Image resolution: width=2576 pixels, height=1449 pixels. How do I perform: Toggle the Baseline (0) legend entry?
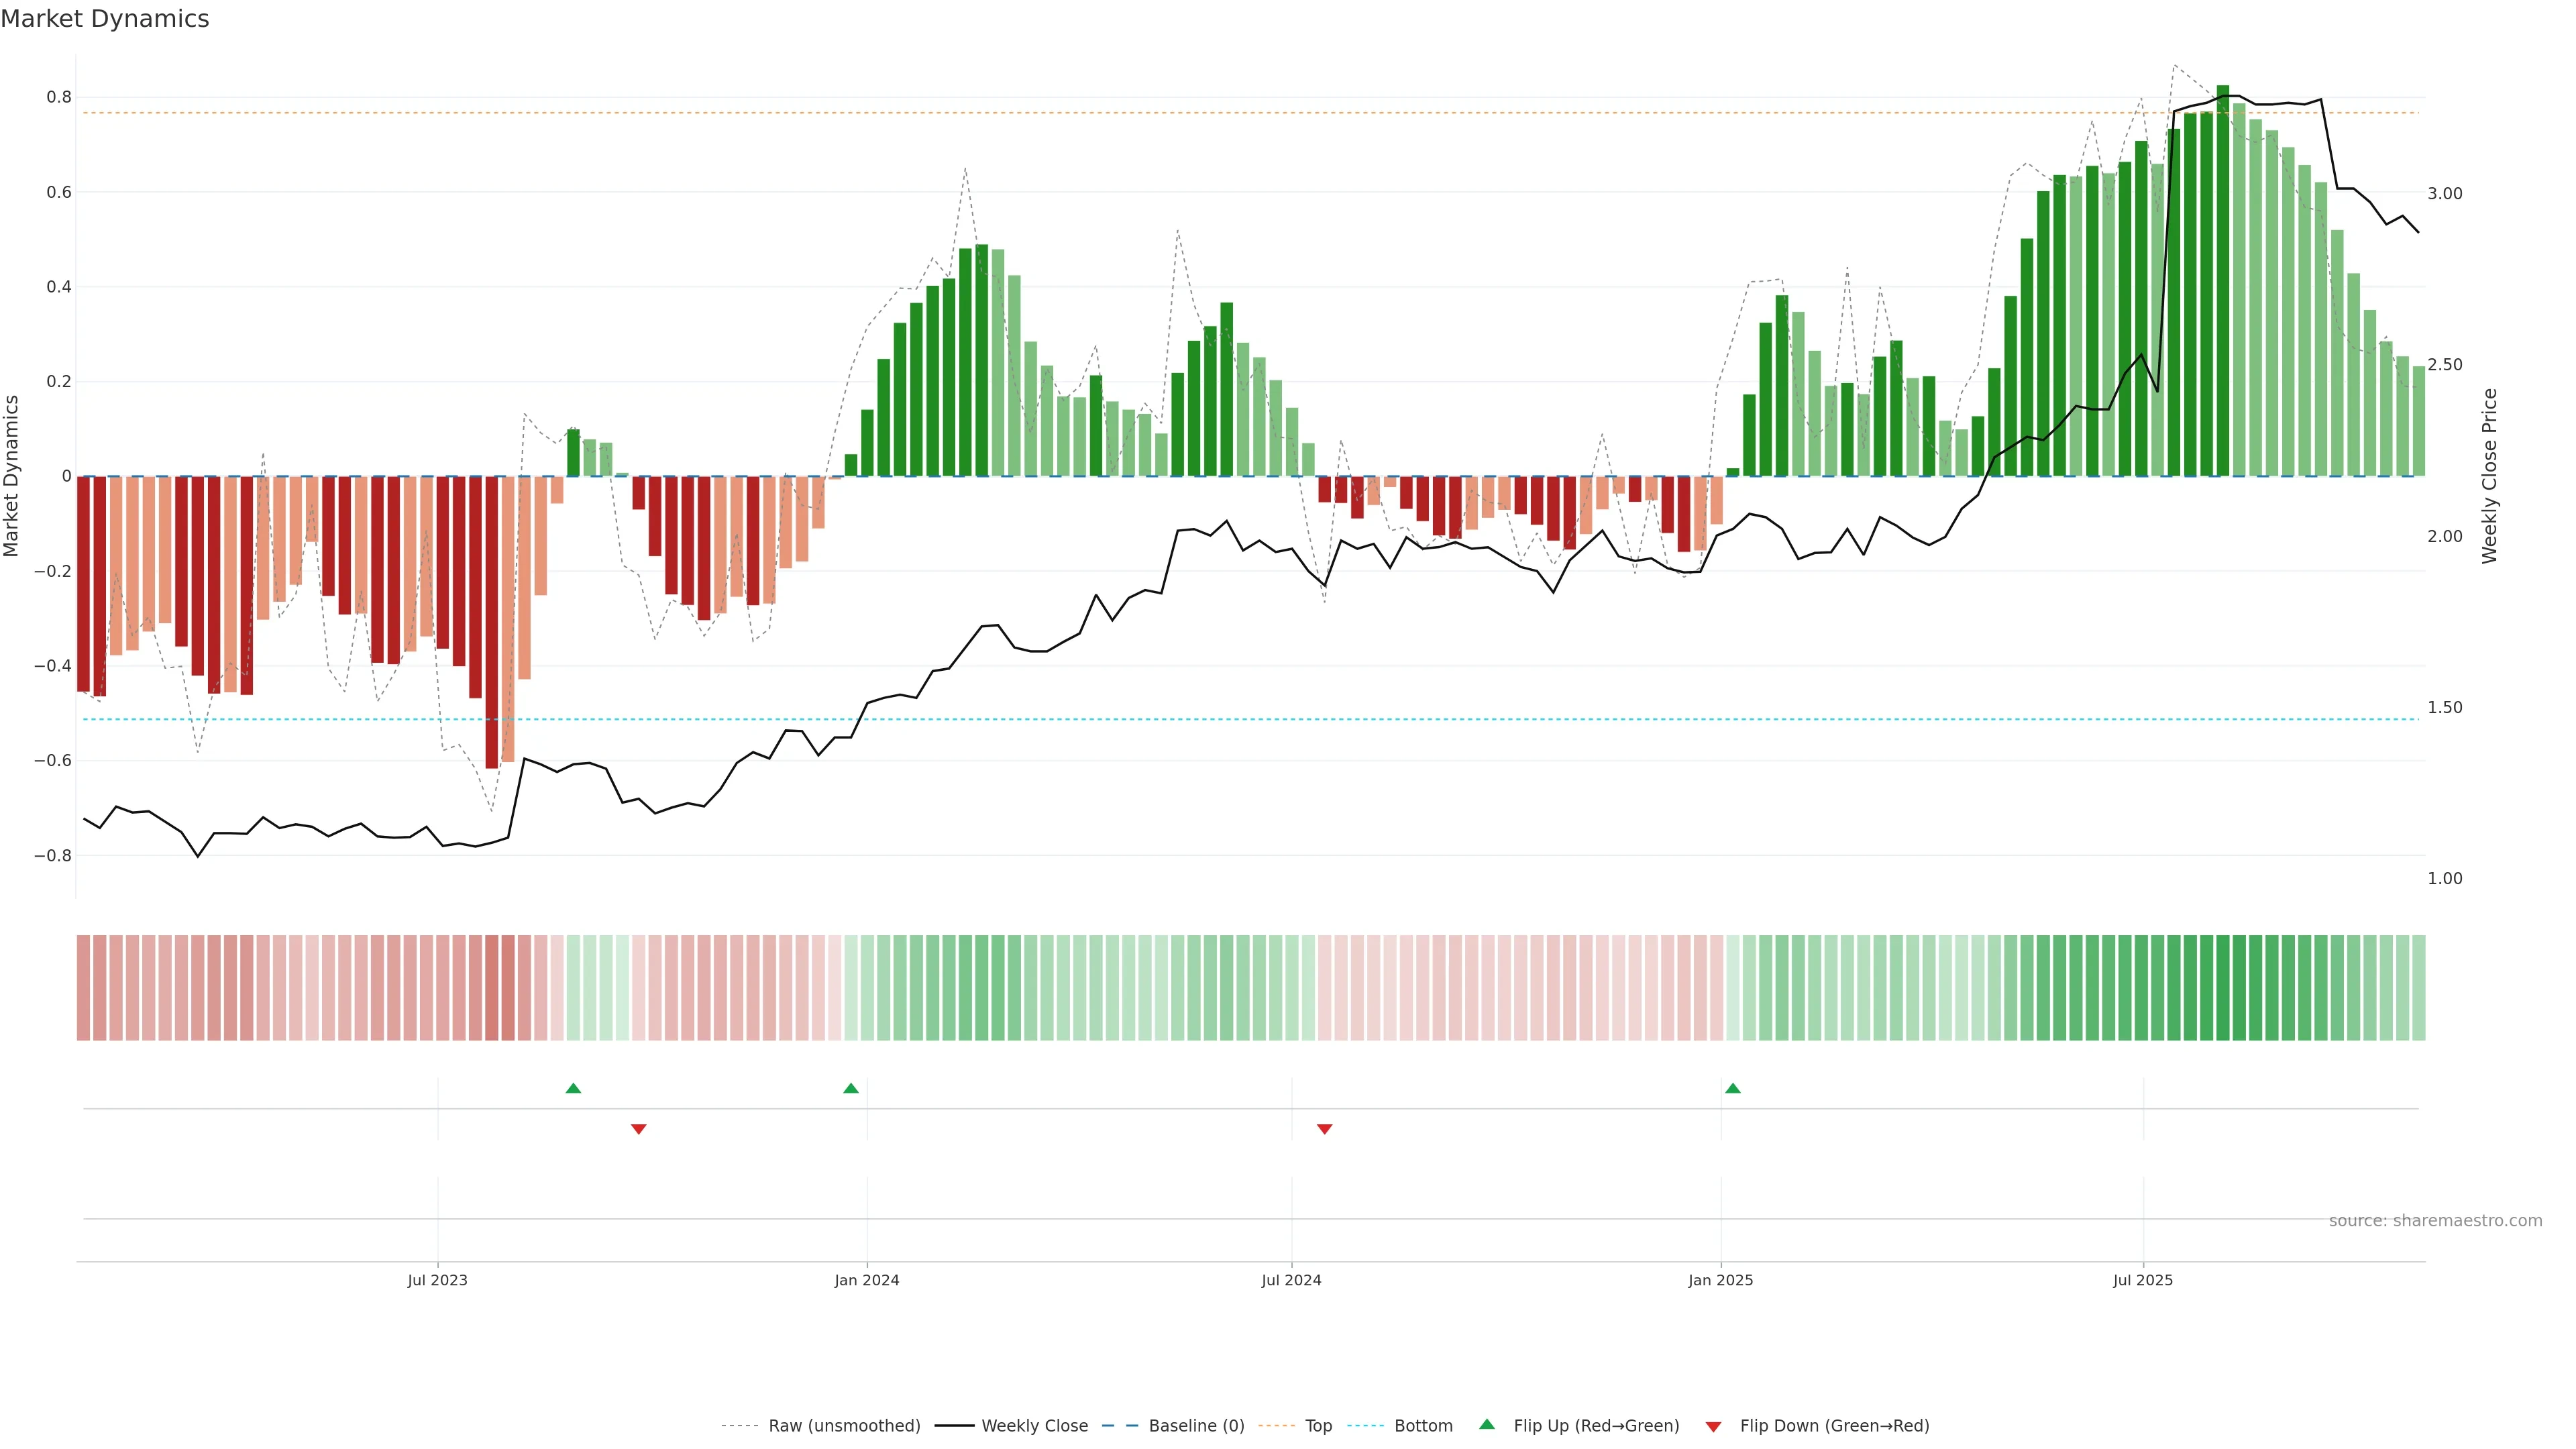coord(1196,1426)
